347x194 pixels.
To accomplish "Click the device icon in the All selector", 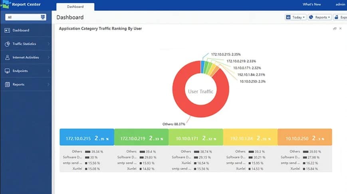I will click(43, 17).
